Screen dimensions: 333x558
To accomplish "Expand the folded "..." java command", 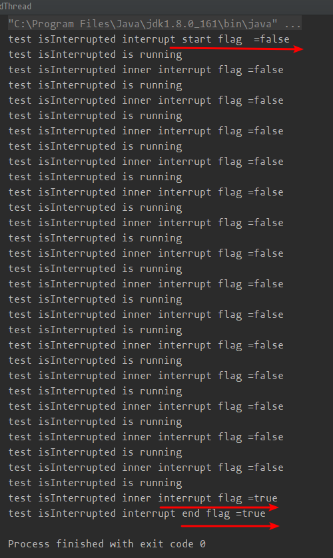I will (x=292, y=24).
